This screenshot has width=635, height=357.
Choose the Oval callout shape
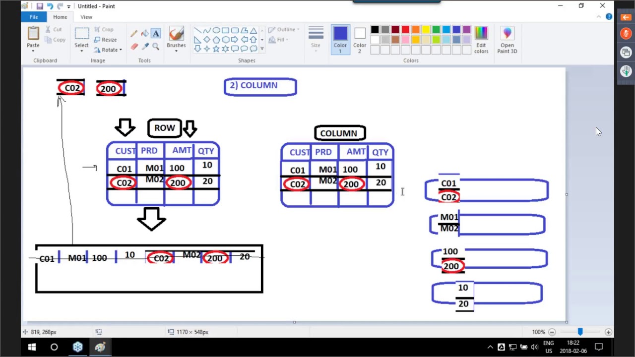point(245,49)
